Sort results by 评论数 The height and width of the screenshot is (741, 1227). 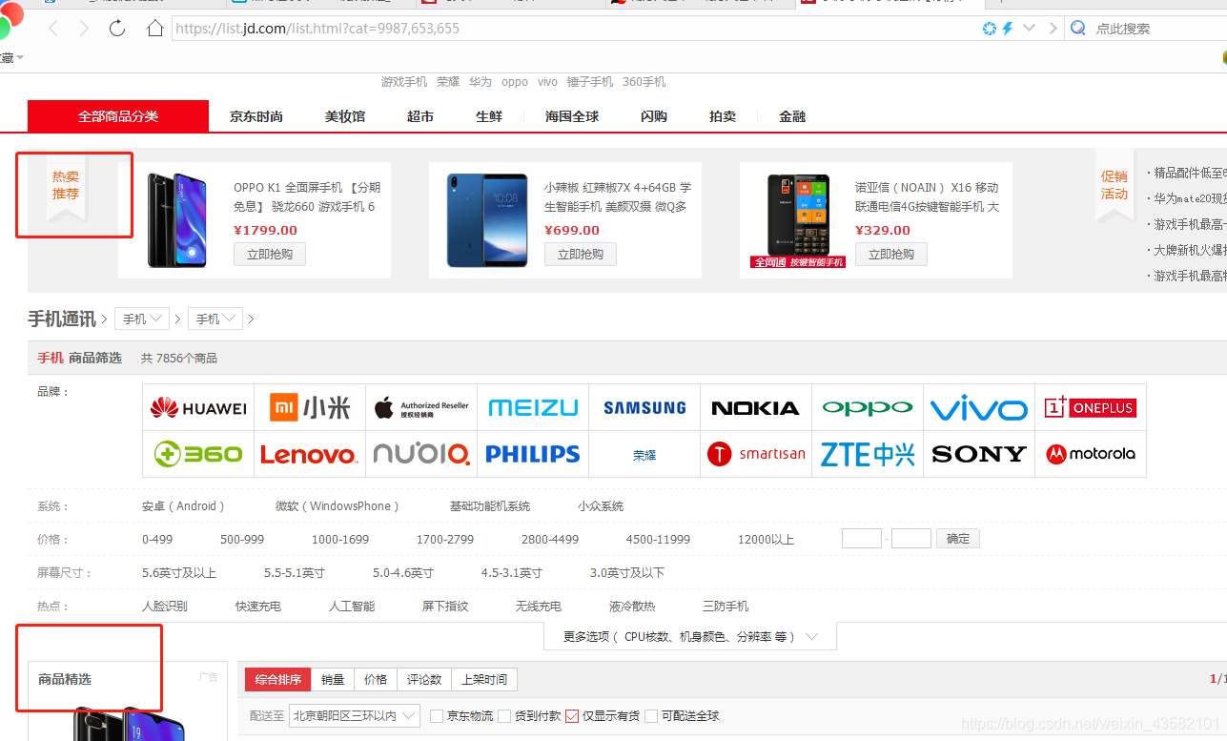[424, 680]
